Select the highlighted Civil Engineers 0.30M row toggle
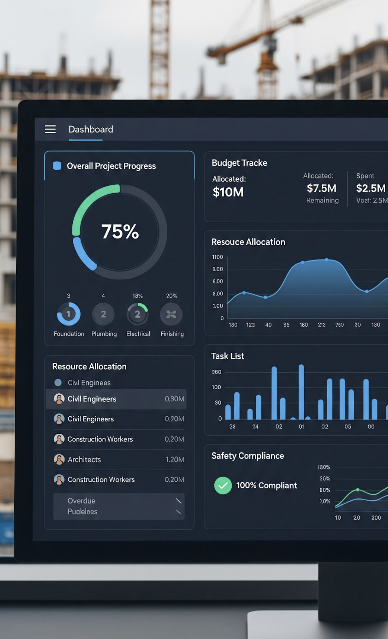388x639 pixels. click(116, 399)
